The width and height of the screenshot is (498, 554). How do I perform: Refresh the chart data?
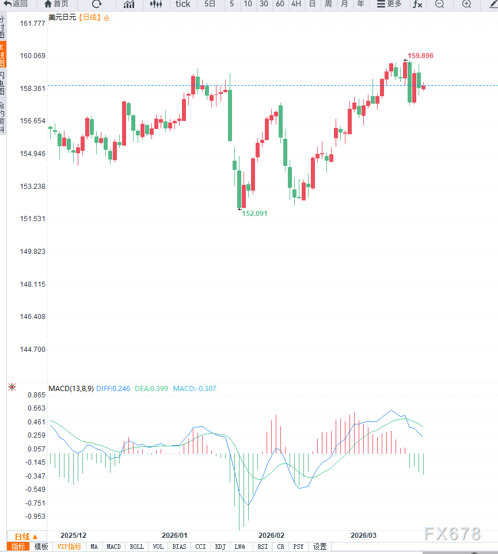point(97,4)
